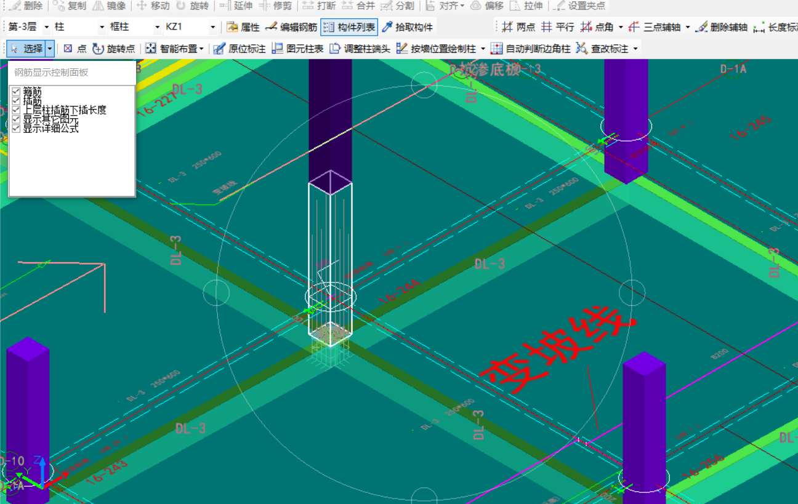This screenshot has width=798, height=504.
Task: Select the 移动 (move) tool
Action: [x=153, y=6]
